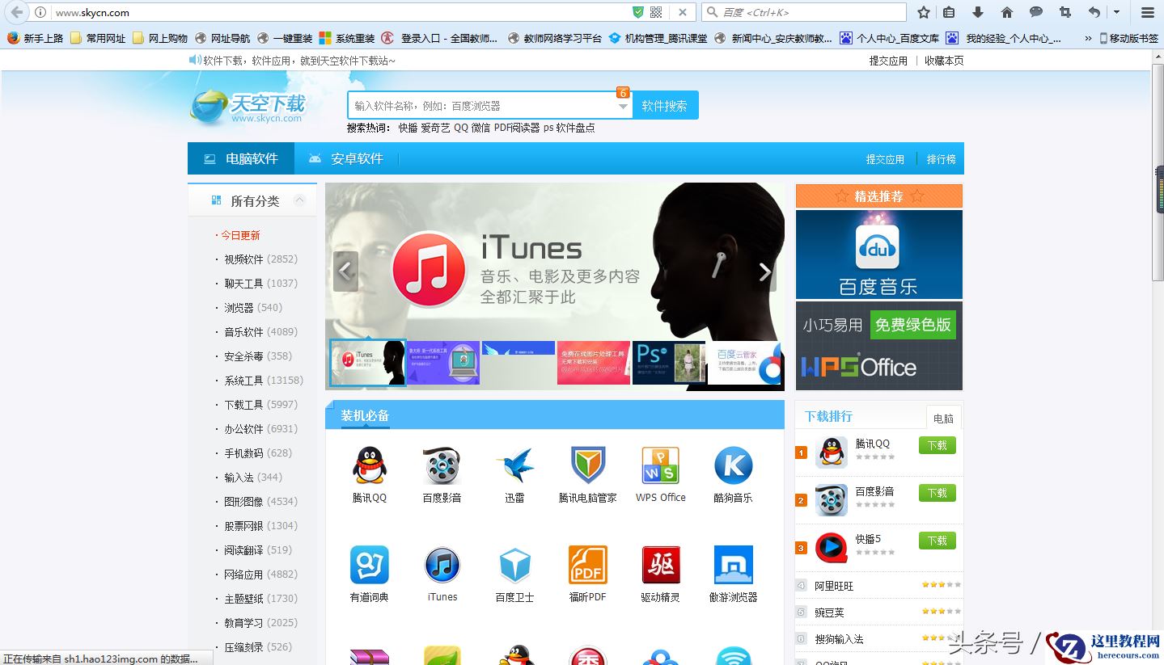Open iTunes app icon in 装机必备
Screen dimensions: 1164x665
442,565
